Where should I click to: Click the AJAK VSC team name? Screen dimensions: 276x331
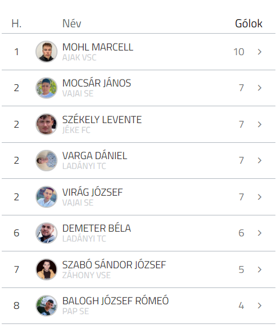point(79,57)
